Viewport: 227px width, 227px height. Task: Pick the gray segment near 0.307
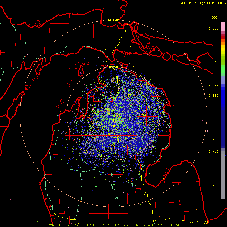coord(223,175)
